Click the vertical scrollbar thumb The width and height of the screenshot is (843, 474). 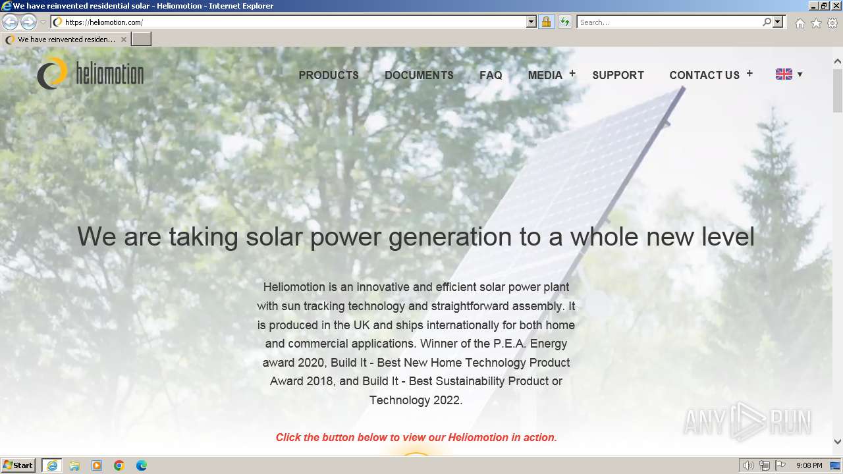838,90
